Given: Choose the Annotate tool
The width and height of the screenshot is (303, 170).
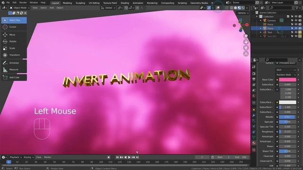Looking at the screenshot, I should pyautogui.click(x=14, y=63).
